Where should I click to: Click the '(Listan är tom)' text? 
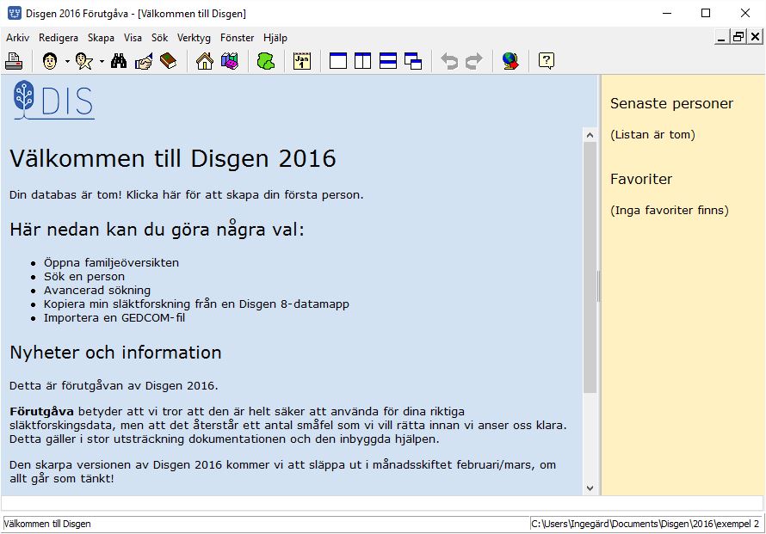652,135
